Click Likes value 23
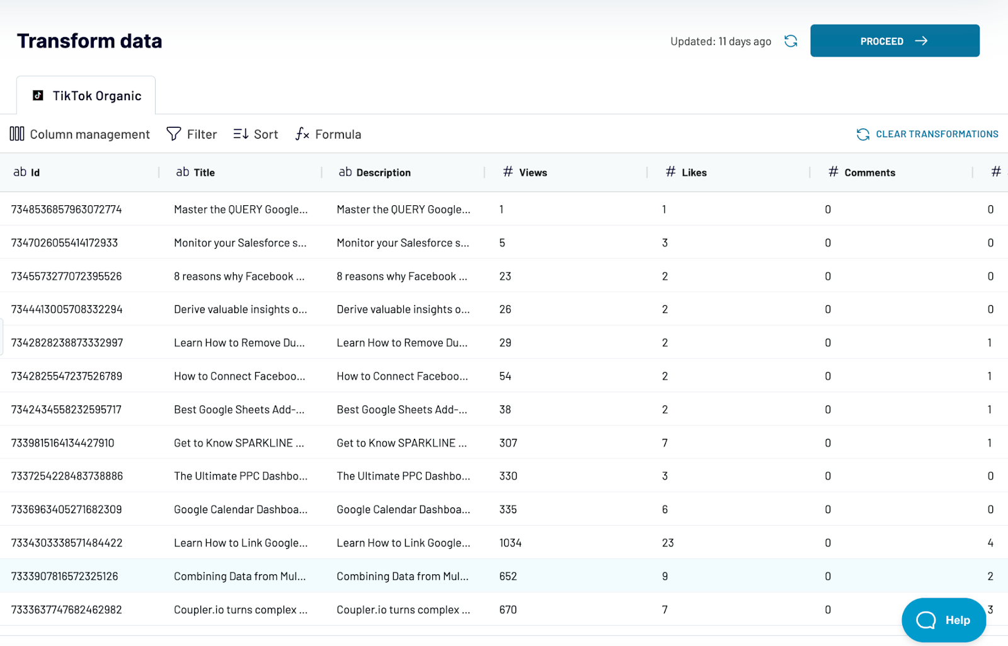Viewport: 1008px width, 646px height. tap(668, 543)
